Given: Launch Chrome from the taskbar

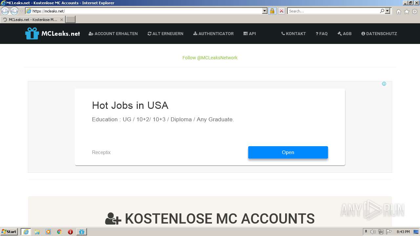Looking at the screenshot, I should click(59, 232).
